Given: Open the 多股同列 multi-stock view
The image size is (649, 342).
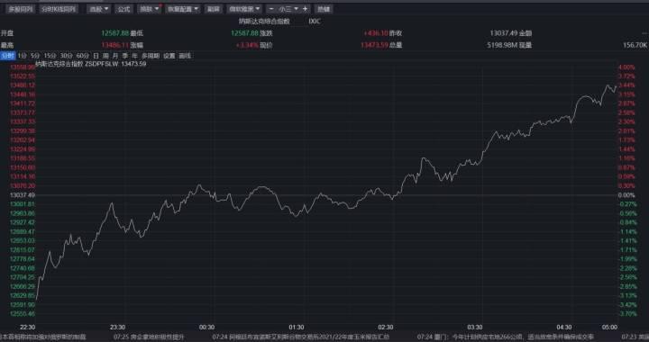Looking at the screenshot, I should pos(20,9).
